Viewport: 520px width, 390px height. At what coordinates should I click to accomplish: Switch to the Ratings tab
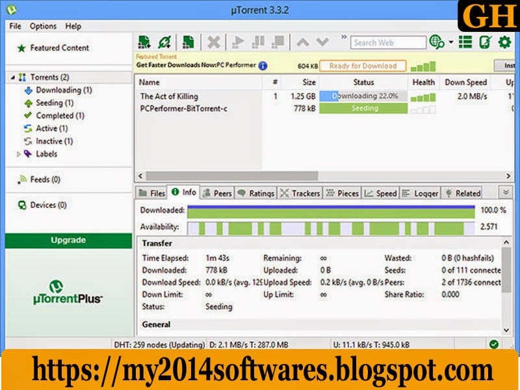coord(256,193)
